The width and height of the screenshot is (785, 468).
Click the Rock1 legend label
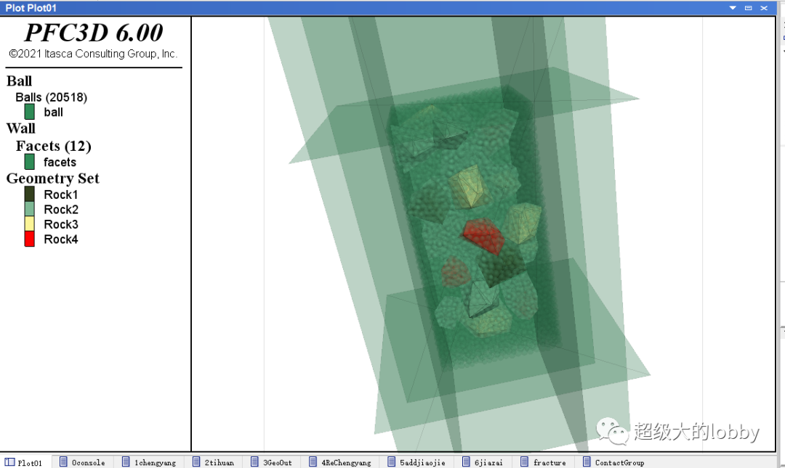pyautogui.click(x=60, y=194)
